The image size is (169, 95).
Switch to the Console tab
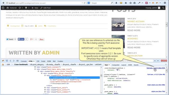pos(24,61)
